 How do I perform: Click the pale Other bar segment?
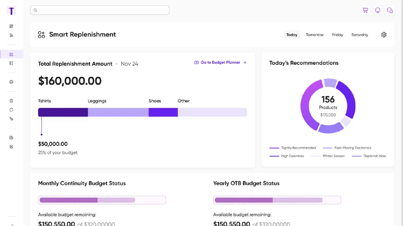[212, 112]
